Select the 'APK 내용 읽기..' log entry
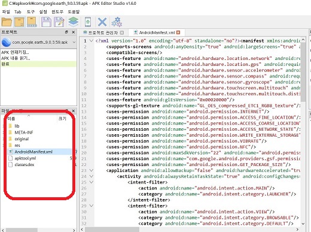This screenshot has height=232, width=311. pos(38,58)
